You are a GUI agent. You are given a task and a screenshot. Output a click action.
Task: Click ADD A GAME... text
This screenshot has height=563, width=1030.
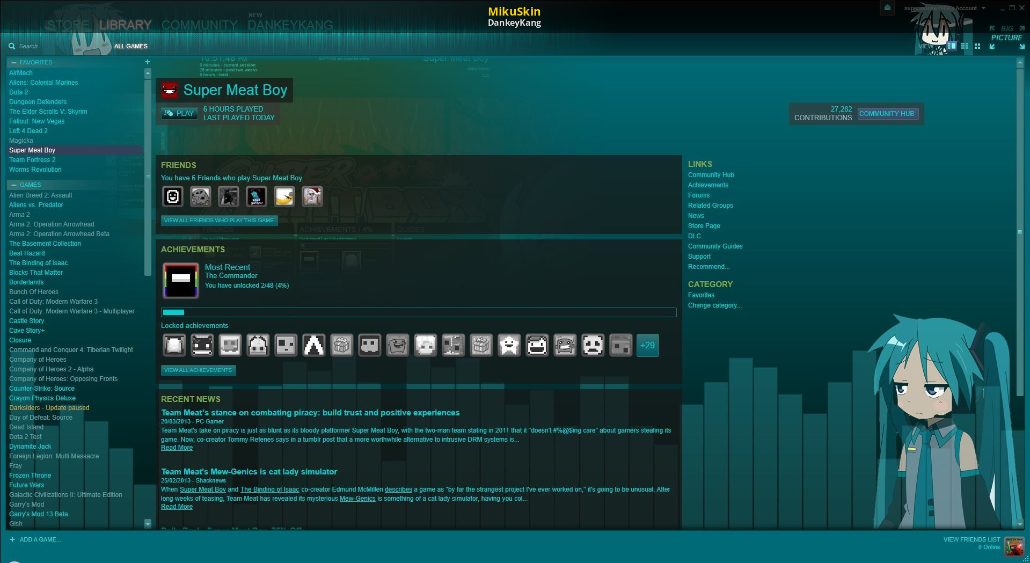coord(40,539)
